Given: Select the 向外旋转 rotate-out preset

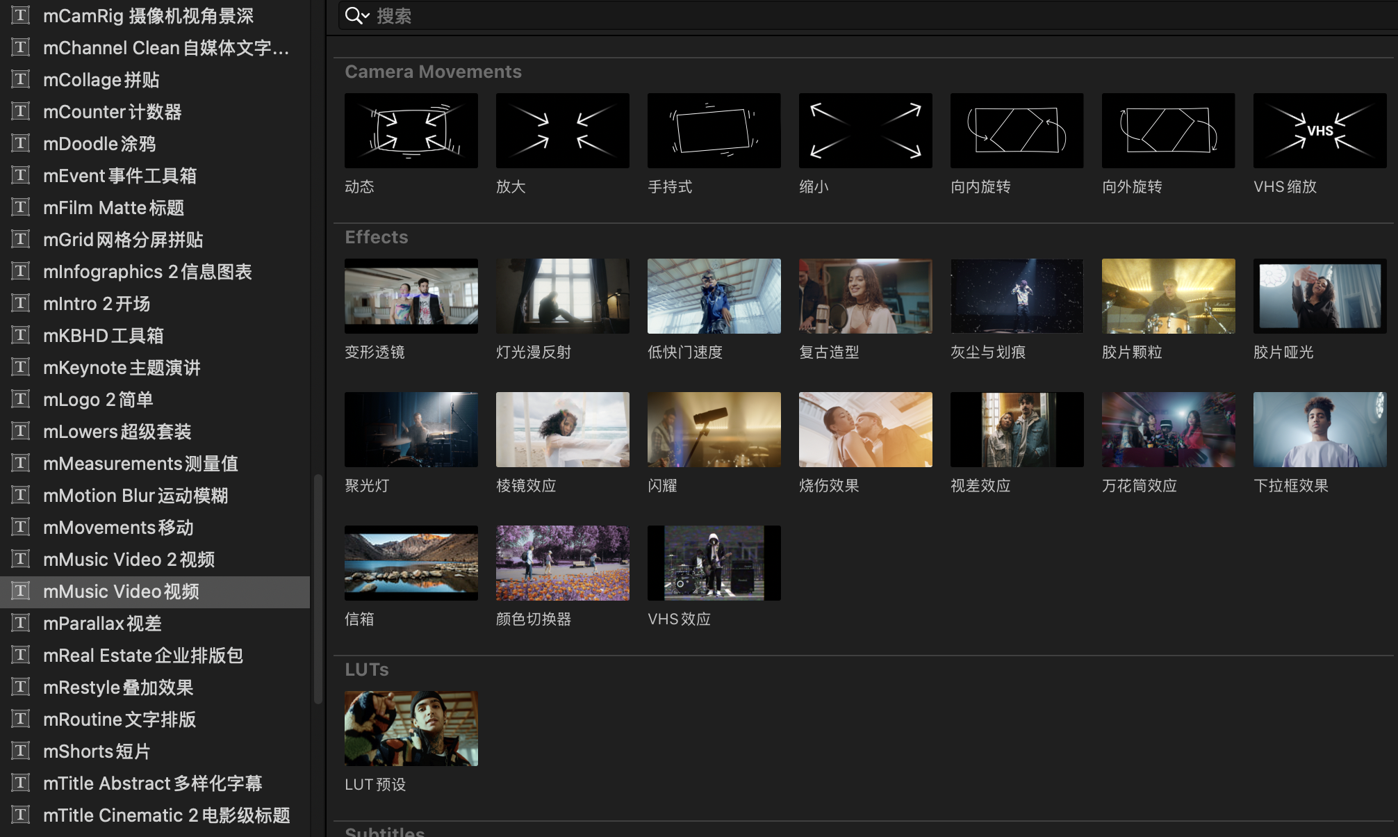Looking at the screenshot, I should [x=1169, y=131].
